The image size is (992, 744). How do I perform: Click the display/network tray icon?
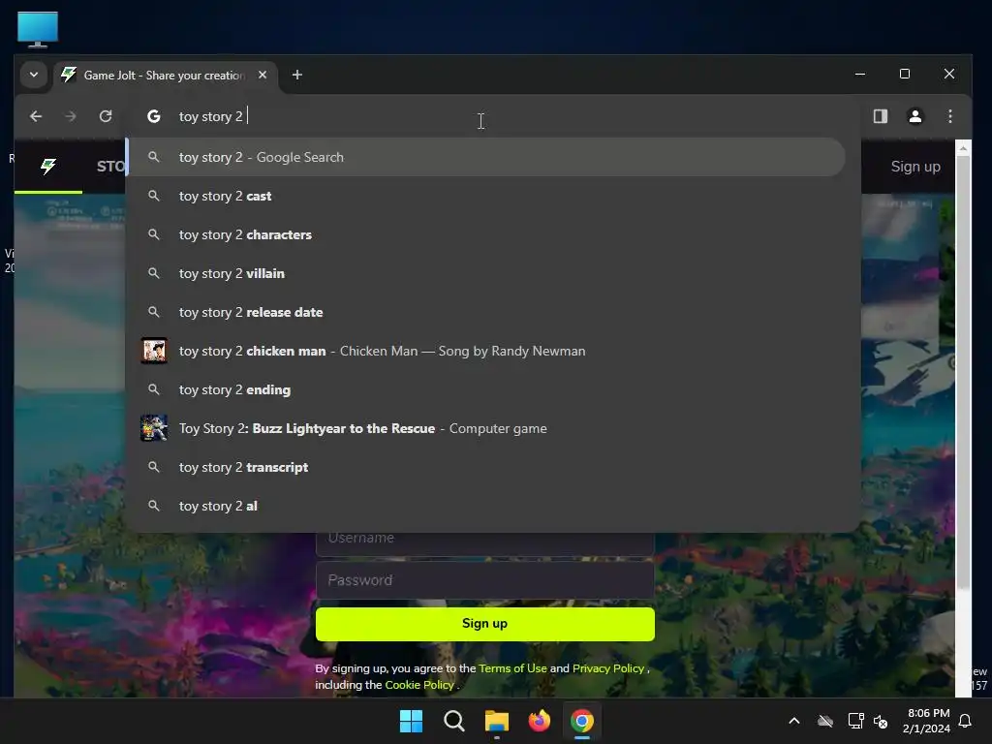click(x=855, y=721)
